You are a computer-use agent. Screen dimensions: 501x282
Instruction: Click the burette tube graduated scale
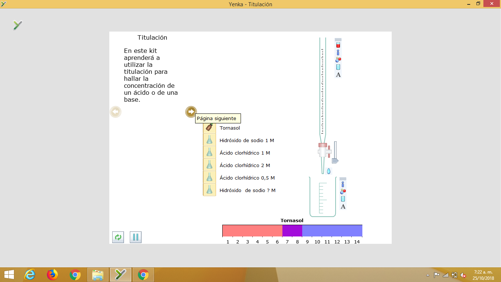(x=322, y=91)
